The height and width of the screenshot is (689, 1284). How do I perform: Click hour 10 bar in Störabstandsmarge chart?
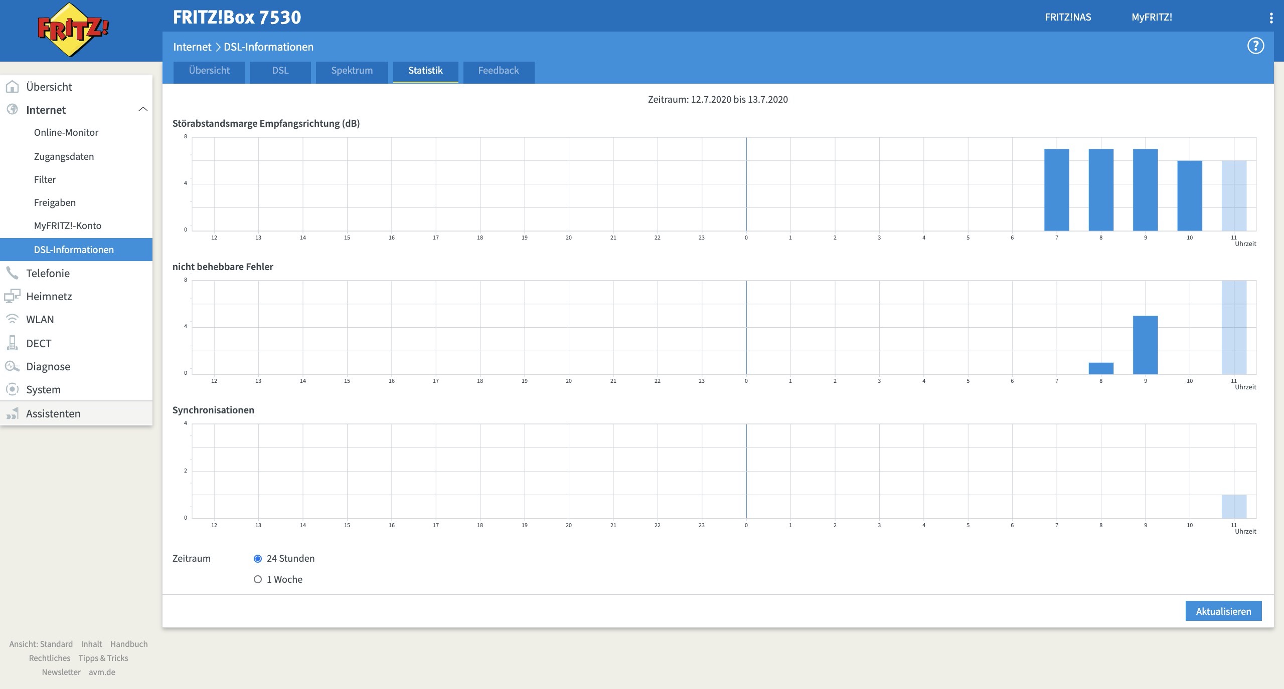click(x=1190, y=196)
